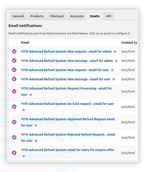
Task: Click help icon beside New request admin email
Action: 115,52
